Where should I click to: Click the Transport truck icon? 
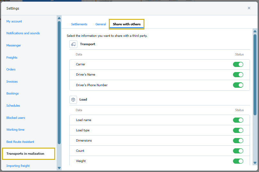pos(73,44)
